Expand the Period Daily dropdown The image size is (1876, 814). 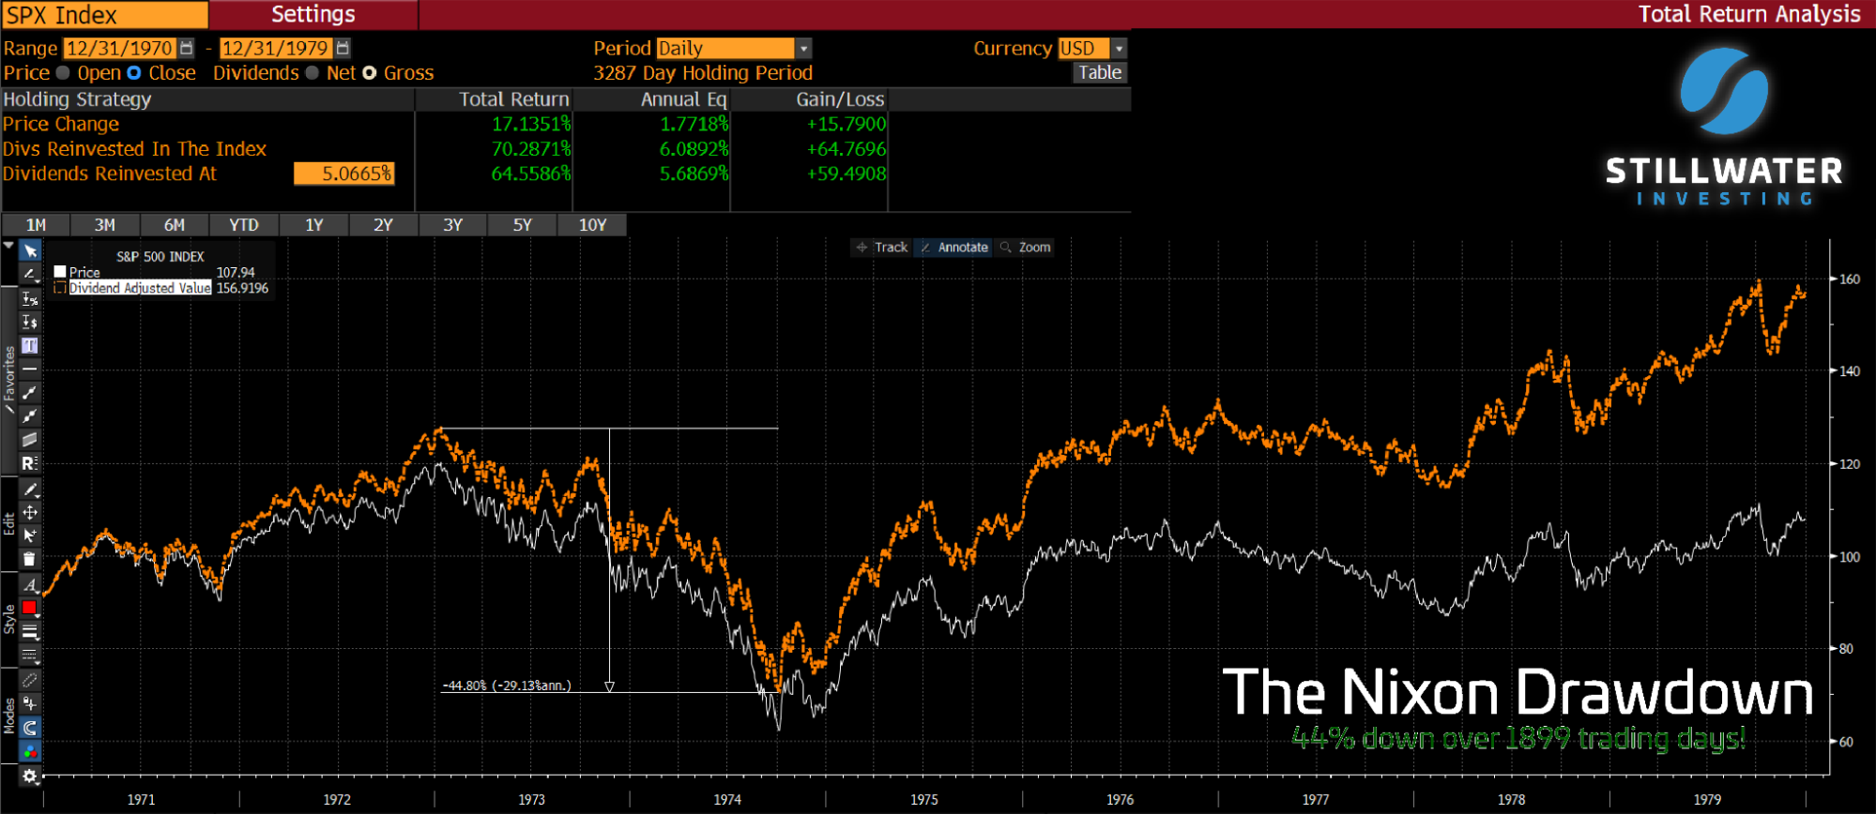tap(803, 48)
